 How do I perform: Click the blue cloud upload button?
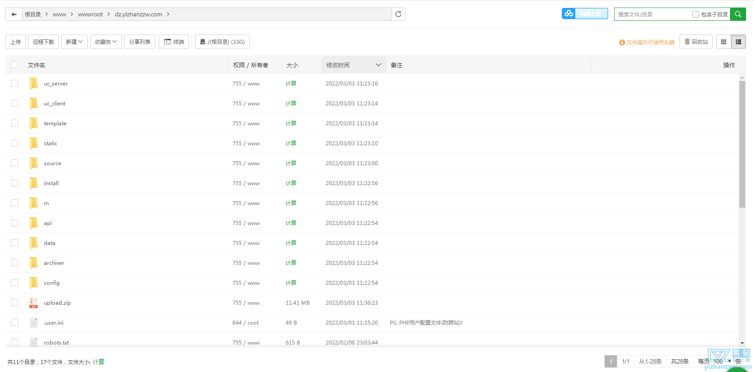pyautogui.click(x=585, y=14)
